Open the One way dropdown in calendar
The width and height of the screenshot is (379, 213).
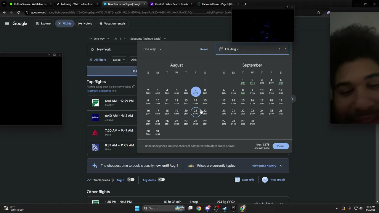pos(152,49)
